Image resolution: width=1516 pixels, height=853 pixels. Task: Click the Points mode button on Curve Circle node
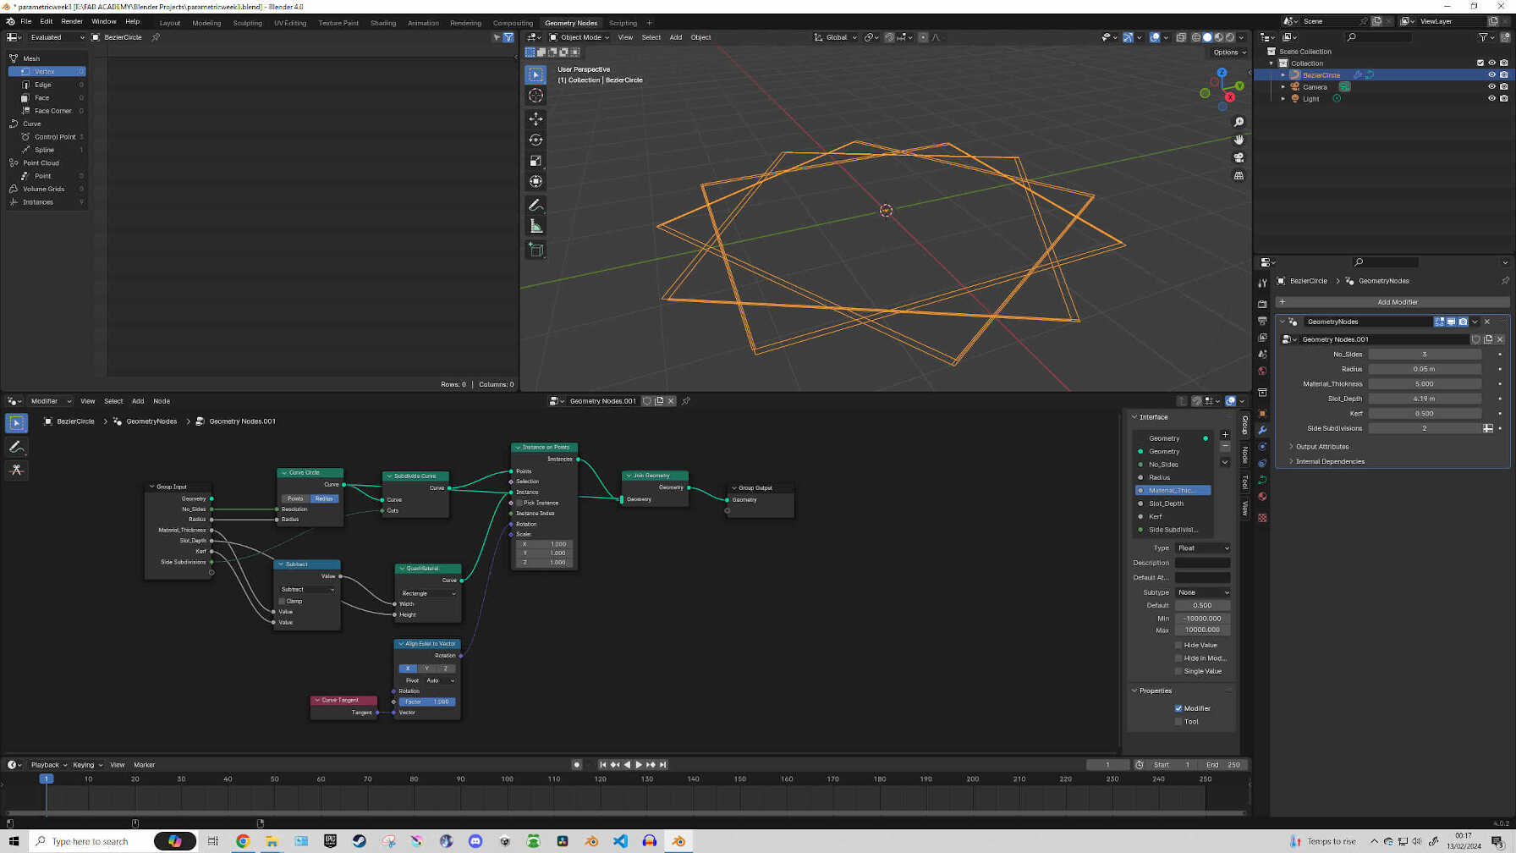coord(295,499)
